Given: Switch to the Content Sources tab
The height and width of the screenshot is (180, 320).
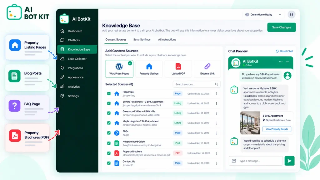Looking at the screenshot, I should click(x=116, y=40).
